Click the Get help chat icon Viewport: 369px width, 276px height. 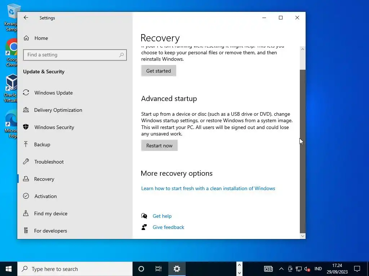[x=144, y=216]
